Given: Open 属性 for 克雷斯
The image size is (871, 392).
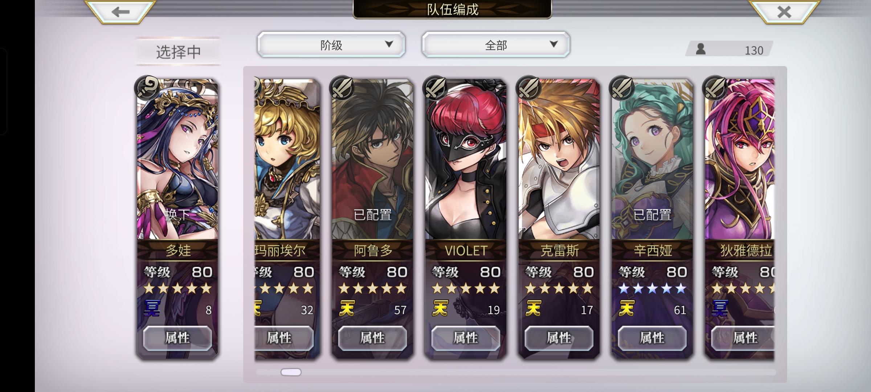Looking at the screenshot, I should [559, 338].
